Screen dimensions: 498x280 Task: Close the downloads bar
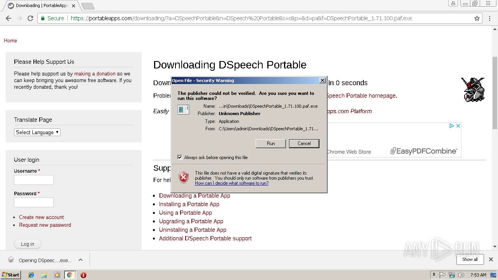point(491,259)
